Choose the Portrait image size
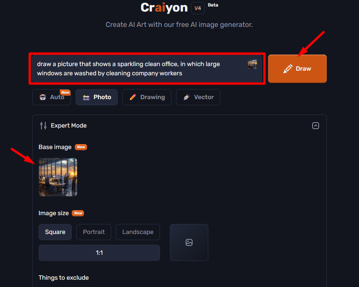This screenshot has height=287, width=359. tap(94, 232)
